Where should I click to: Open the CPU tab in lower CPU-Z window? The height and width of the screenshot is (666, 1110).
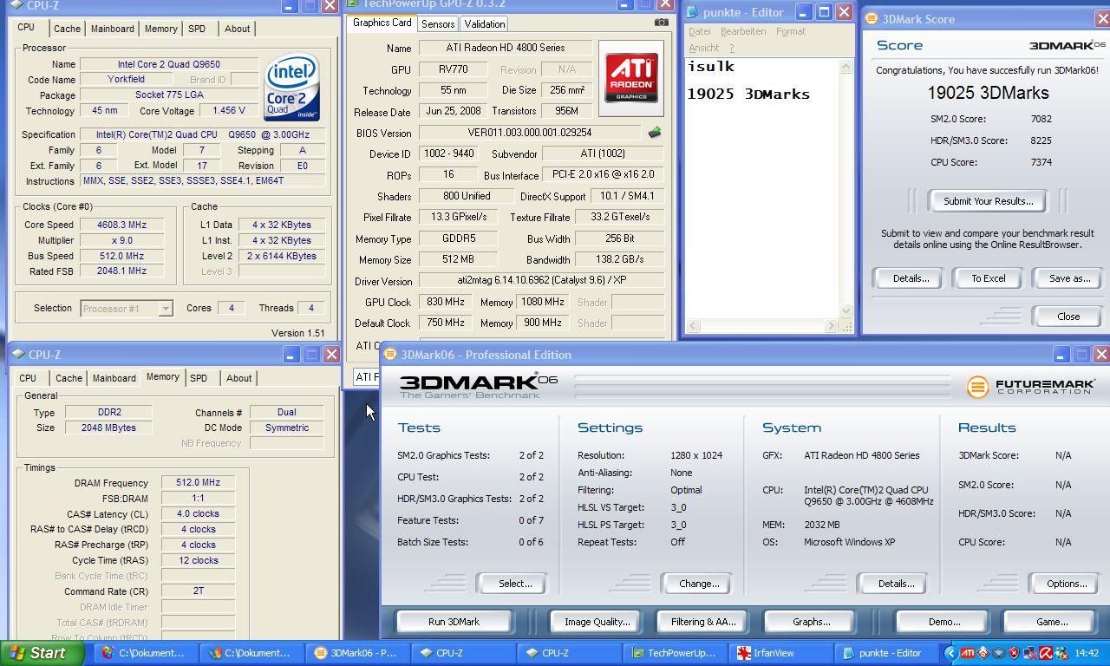coord(28,378)
